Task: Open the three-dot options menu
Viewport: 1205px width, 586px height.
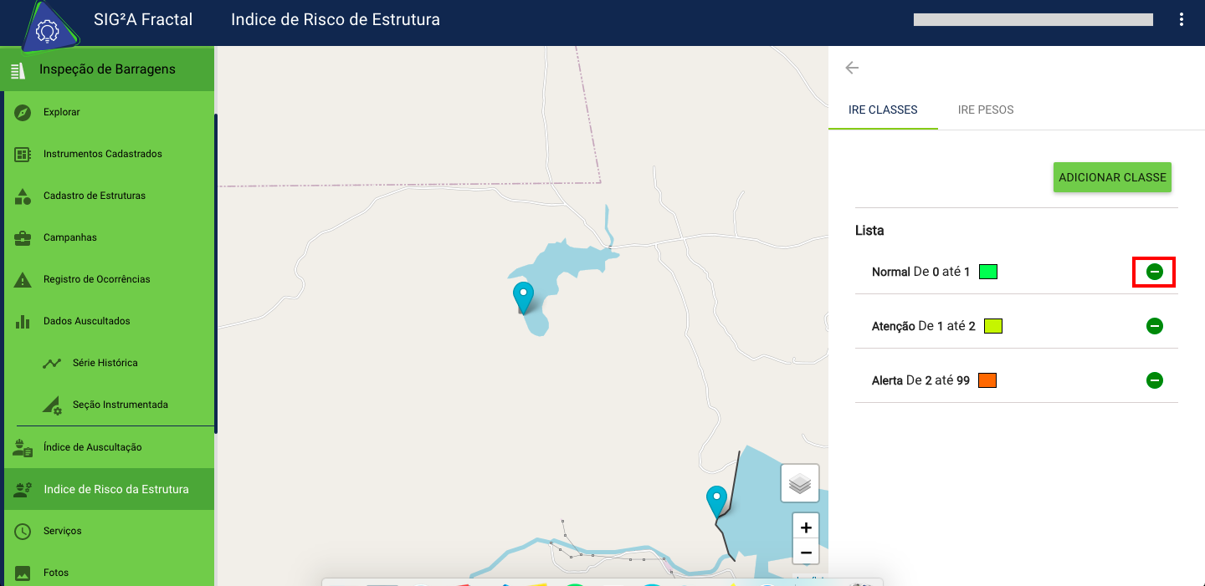Action: (1182, 19)
